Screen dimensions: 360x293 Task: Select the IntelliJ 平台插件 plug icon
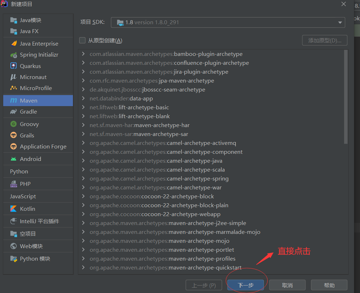[14, 221]
